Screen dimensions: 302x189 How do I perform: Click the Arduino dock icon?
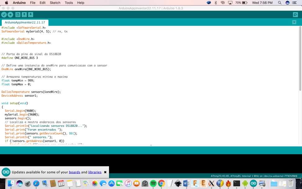pos(254,183)
